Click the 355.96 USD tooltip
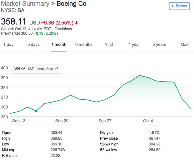This screenshot has height=162, width=194. tap(36, 69)
